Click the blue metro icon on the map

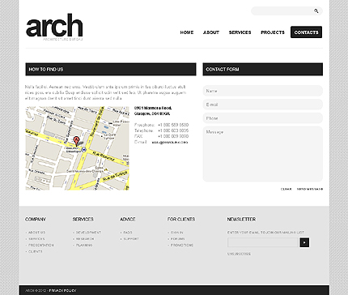[x=84, y=149]
